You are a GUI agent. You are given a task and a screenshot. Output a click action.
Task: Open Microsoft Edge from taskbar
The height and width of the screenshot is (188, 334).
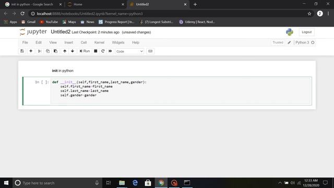[x=135, y=183]
